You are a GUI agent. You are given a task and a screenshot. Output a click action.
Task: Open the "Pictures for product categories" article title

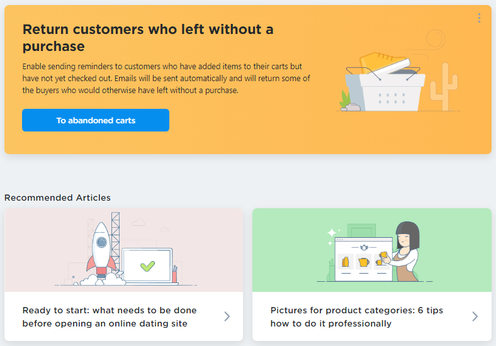tap(356, 316)
